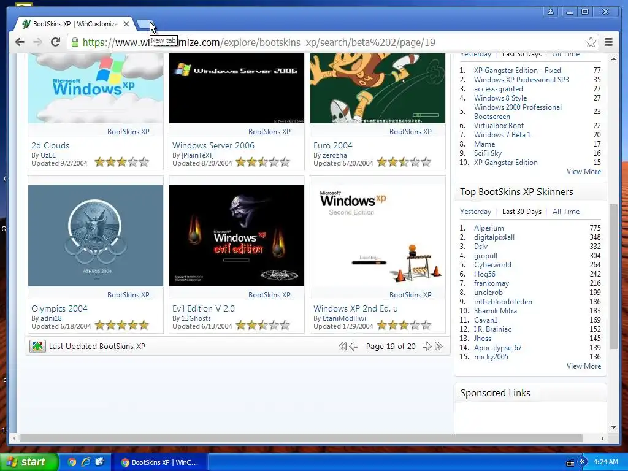
Task: Open the Windows Server 2006 thumbnail
Action: (x=237, y=88)
